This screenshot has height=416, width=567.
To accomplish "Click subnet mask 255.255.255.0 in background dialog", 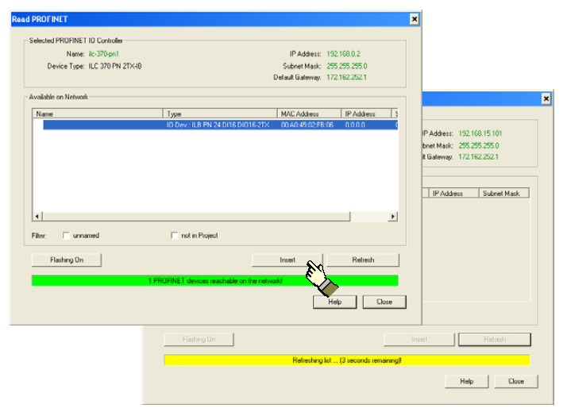I will (479, 145).
